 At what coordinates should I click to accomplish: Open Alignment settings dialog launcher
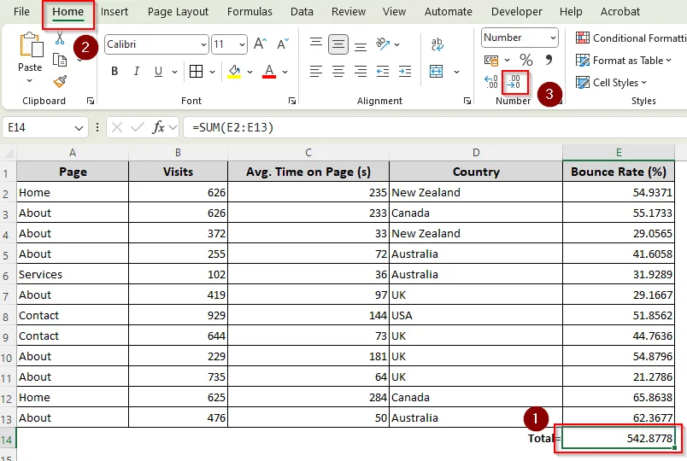pos(467,101)
